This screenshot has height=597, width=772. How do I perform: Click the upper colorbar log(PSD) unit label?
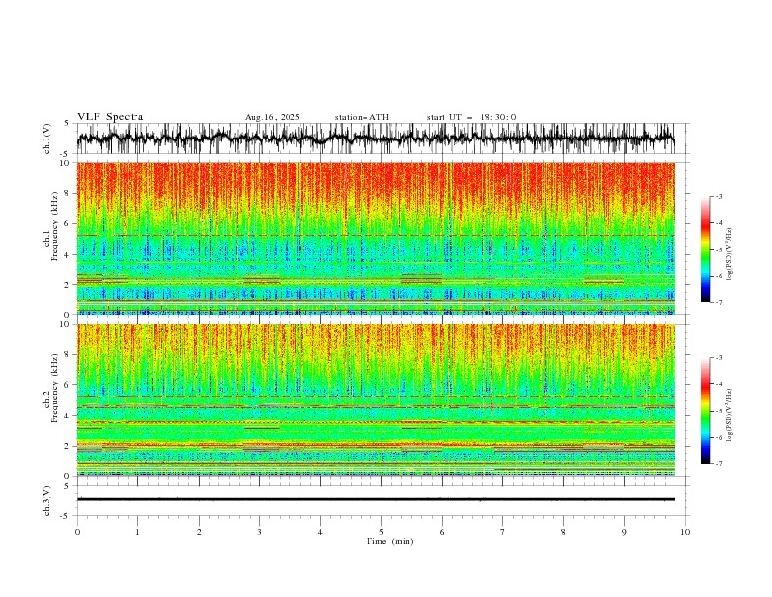pyautogui.click(x=730, y=255)
